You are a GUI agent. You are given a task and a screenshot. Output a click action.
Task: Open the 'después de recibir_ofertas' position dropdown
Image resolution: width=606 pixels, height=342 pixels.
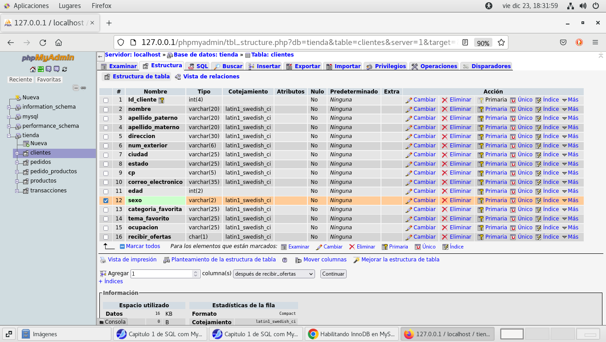tap(274, 274)
